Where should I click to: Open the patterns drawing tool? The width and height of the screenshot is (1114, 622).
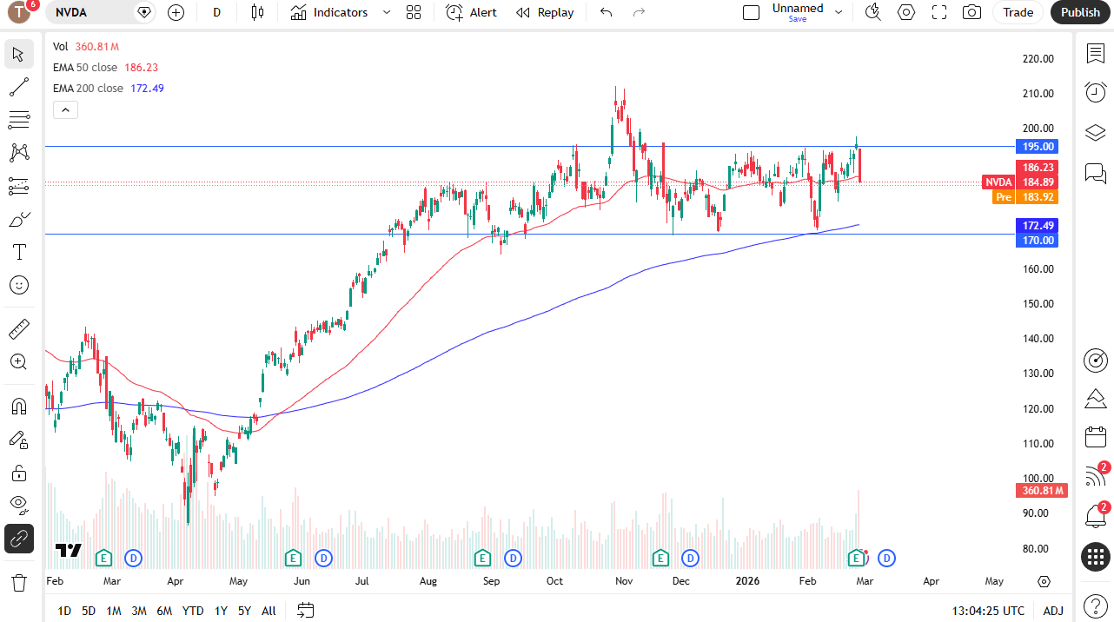(18, 153)
